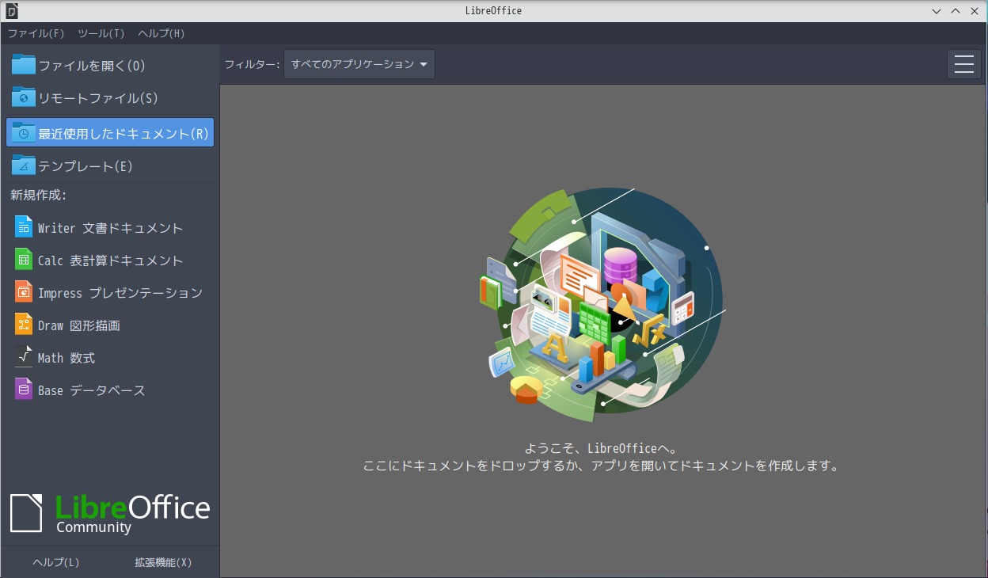Select the リモートファイル cloud icon
Viewport: 988px width, 578px height.
click(21, 97)
